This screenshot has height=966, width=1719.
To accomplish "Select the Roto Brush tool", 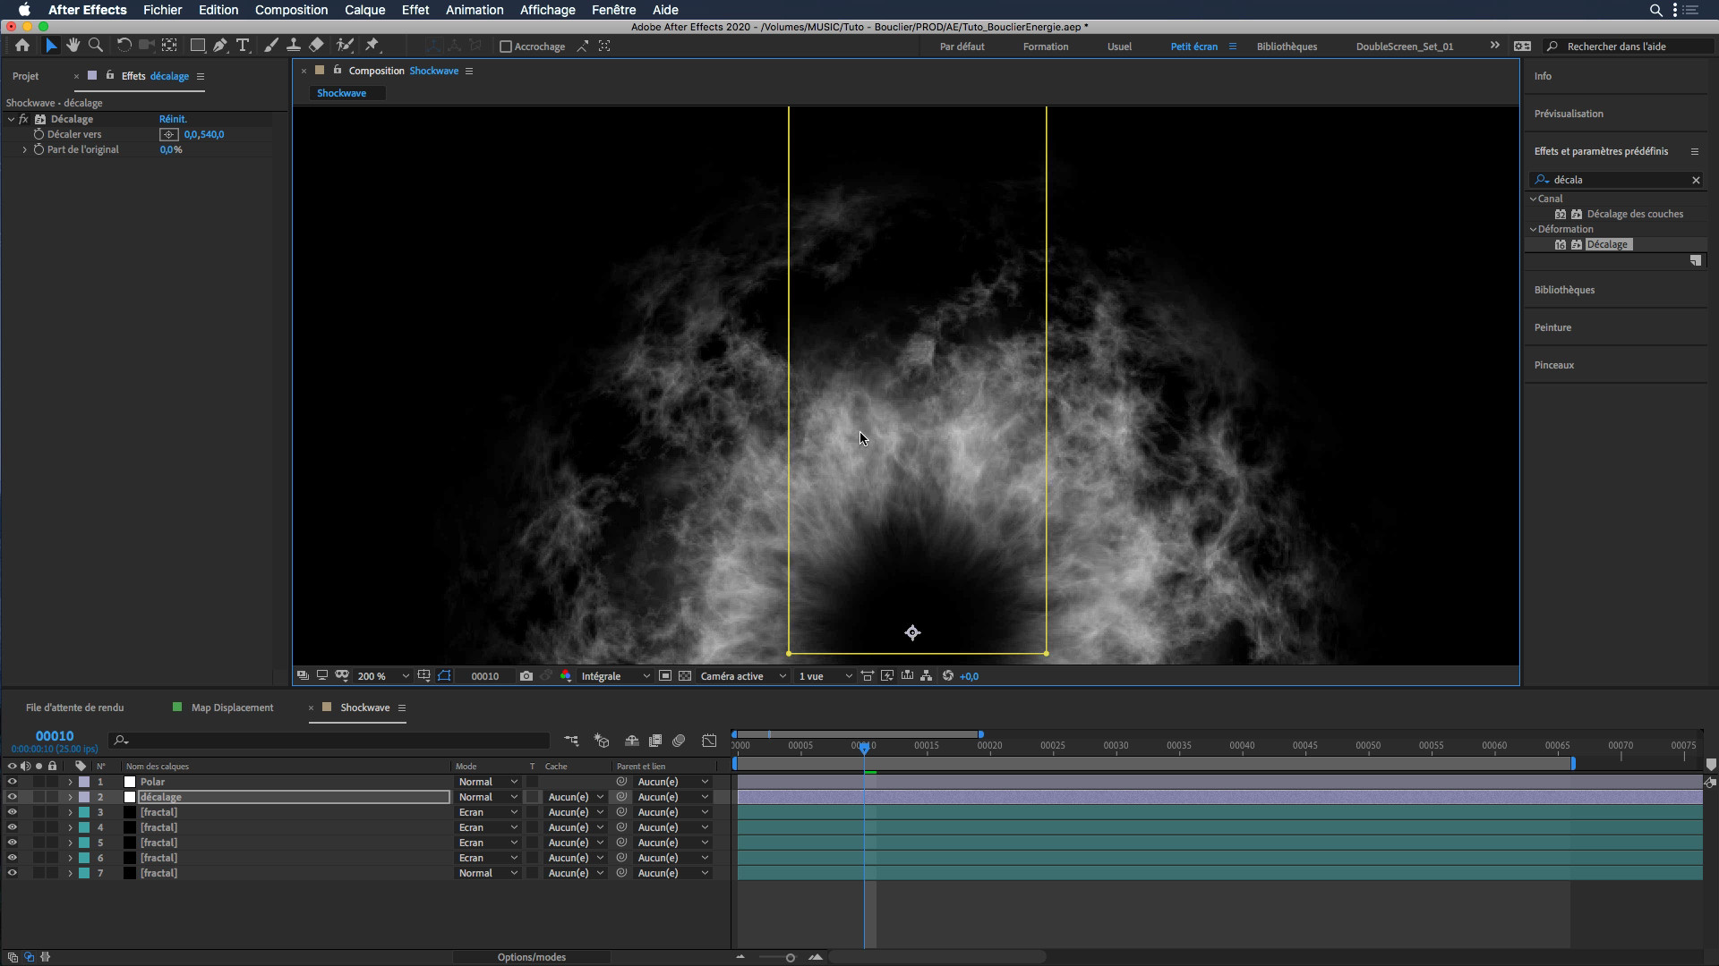I will pos(345,46).
